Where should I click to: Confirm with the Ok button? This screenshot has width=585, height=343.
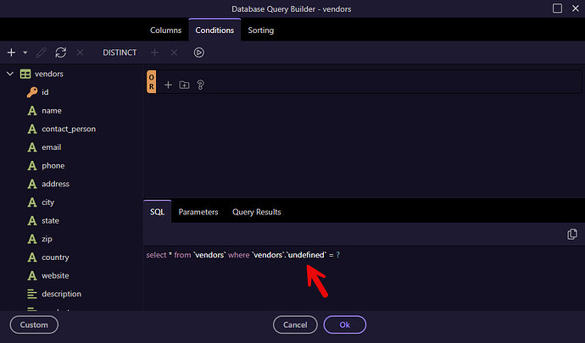click(x=345, y=324)
